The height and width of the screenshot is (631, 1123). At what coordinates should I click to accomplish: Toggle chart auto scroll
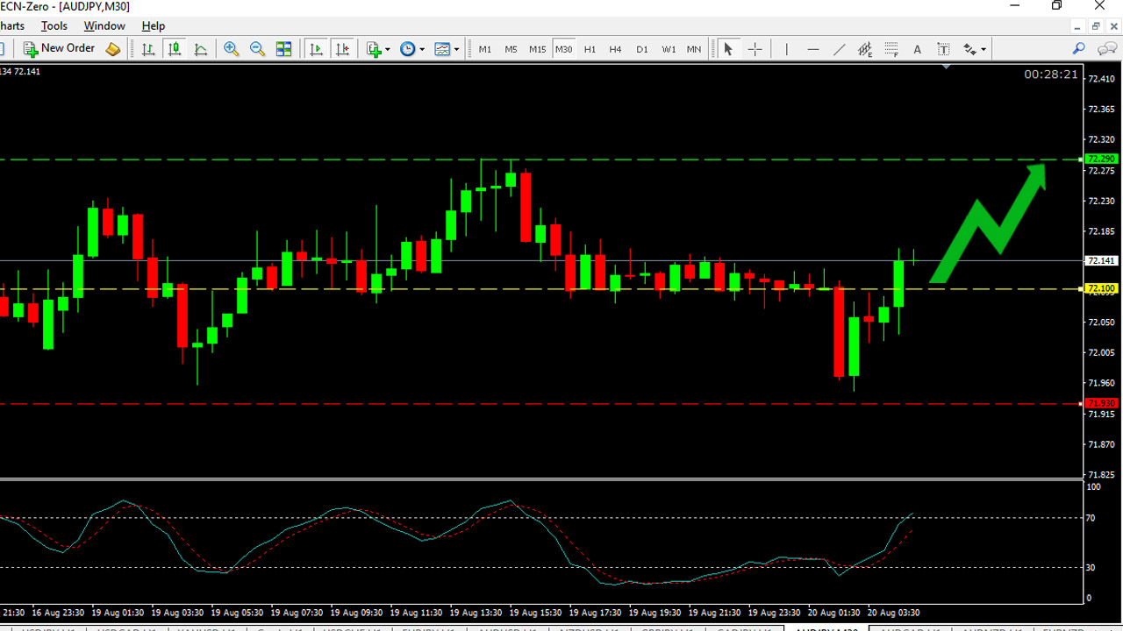pos(316,49)
